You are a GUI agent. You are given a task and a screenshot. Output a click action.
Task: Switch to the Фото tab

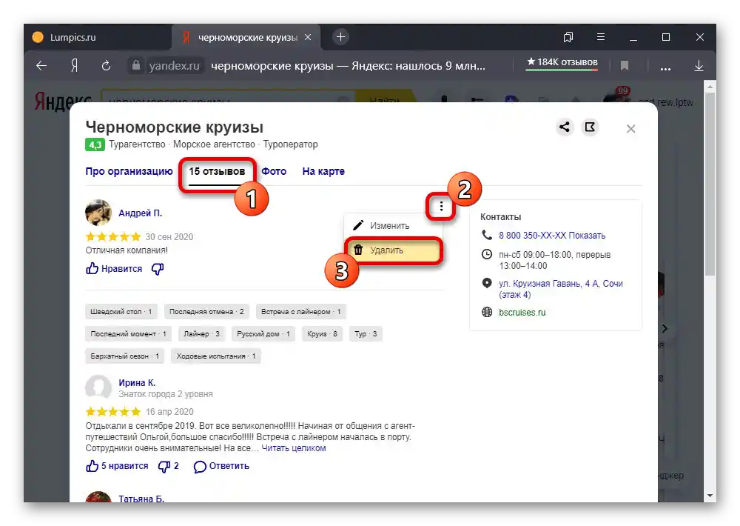[x=274, y=172]
